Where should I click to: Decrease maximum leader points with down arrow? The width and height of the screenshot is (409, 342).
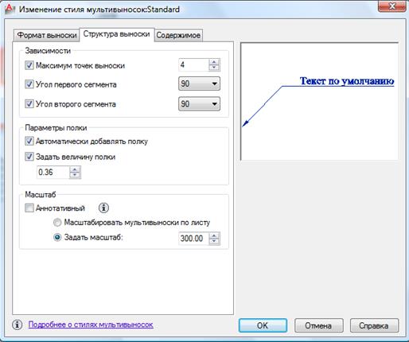click(x=214, y=68)
